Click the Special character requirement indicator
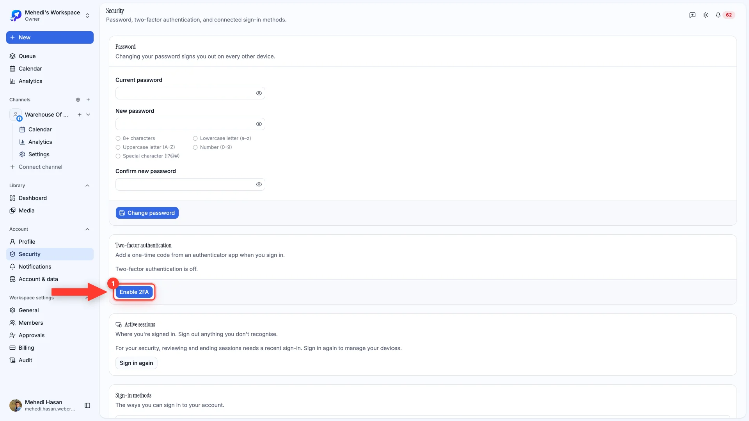This screenshot has height=421, width=749. 118,156
